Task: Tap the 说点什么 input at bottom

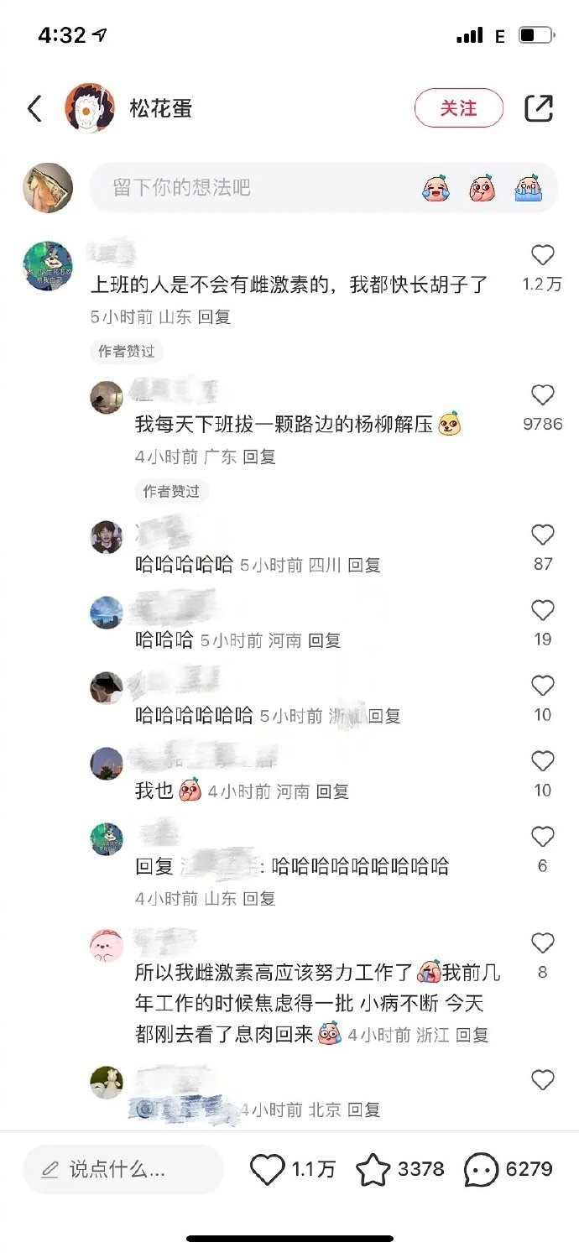Action: [123, 1170]
